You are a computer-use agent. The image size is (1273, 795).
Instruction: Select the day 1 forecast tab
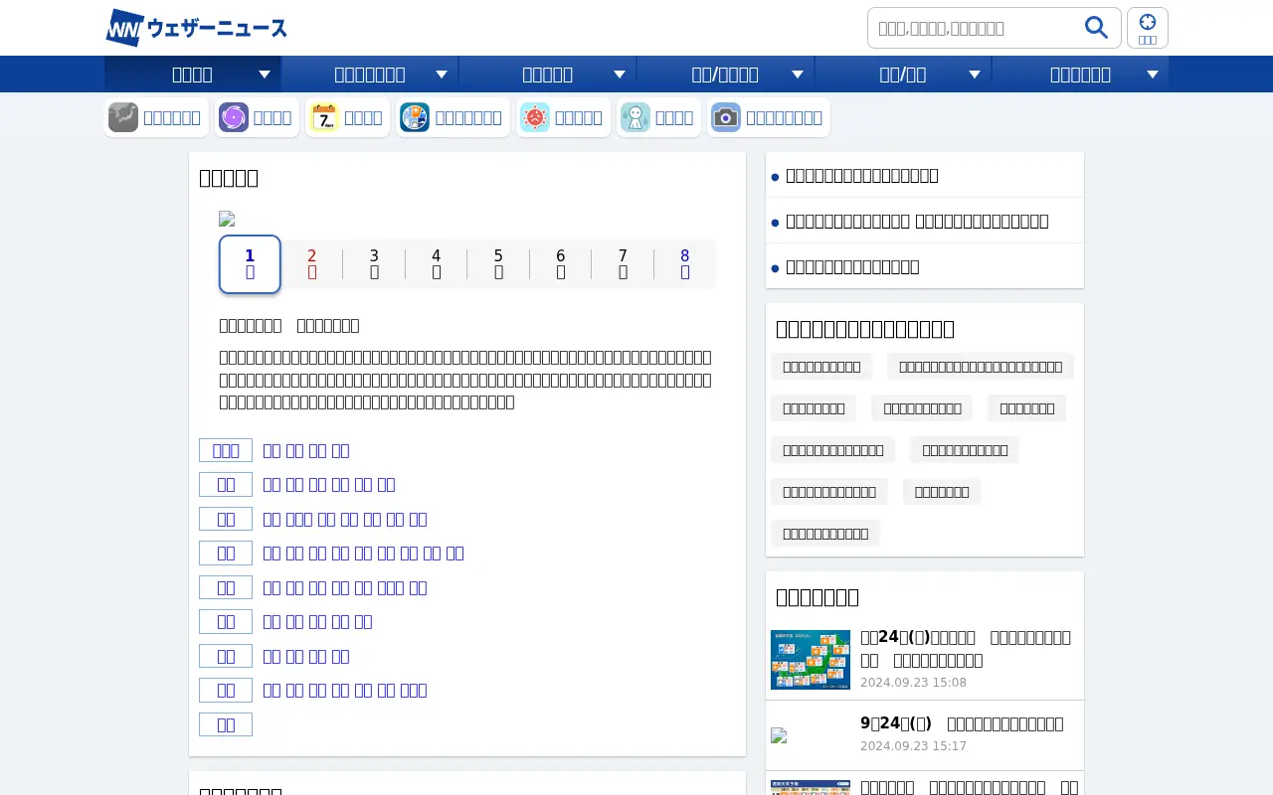tap(250, 264)
